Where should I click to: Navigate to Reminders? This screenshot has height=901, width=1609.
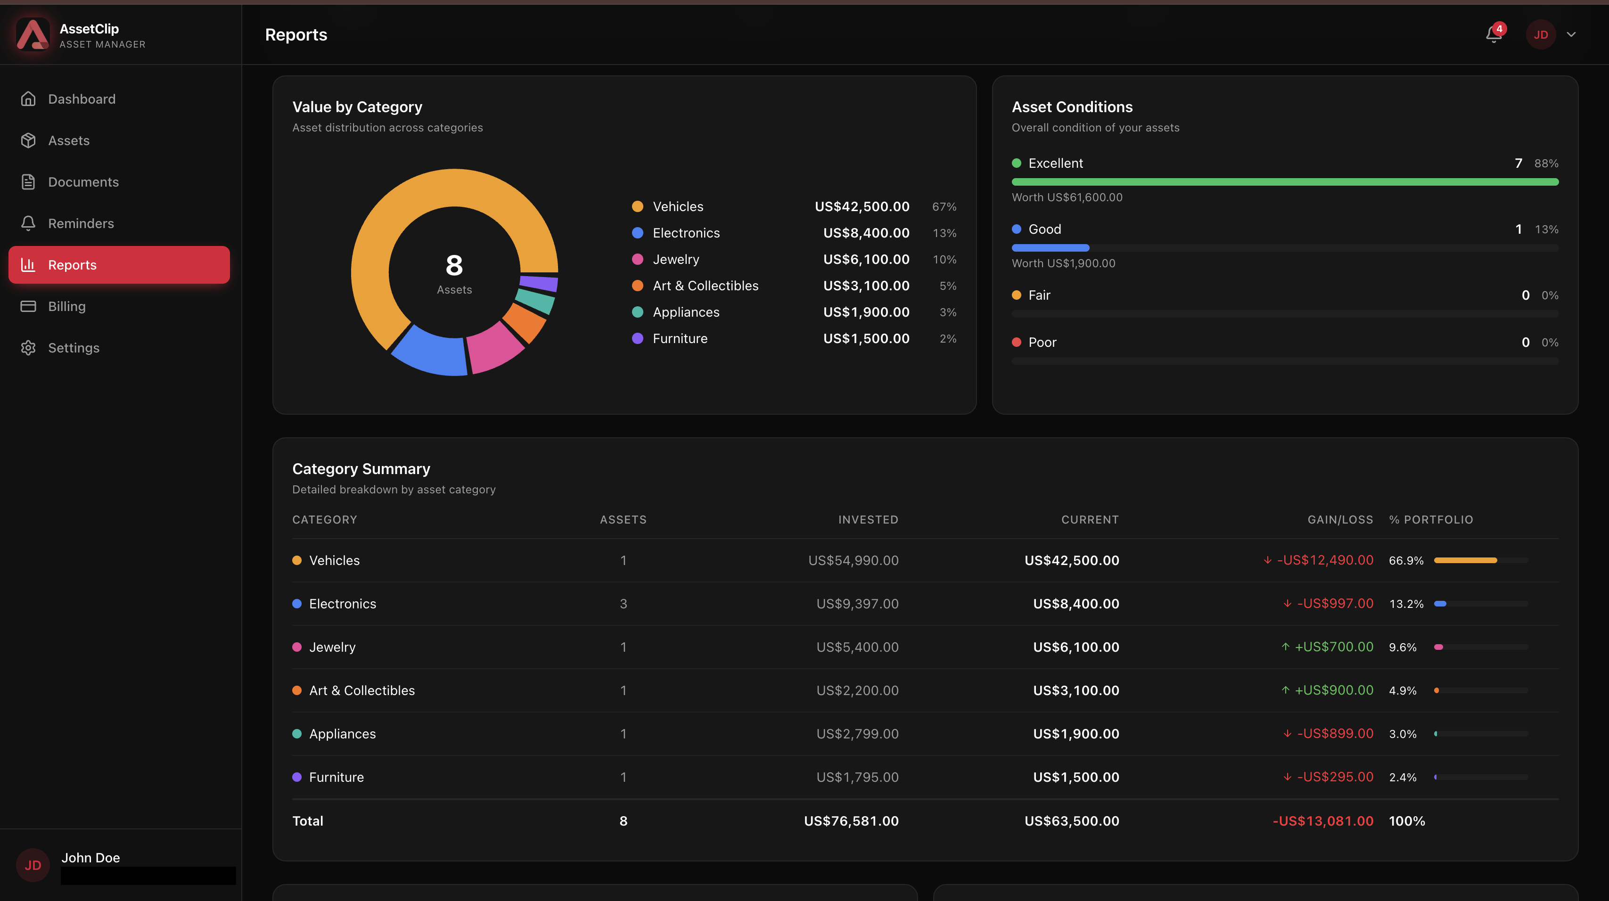point(119,223)
